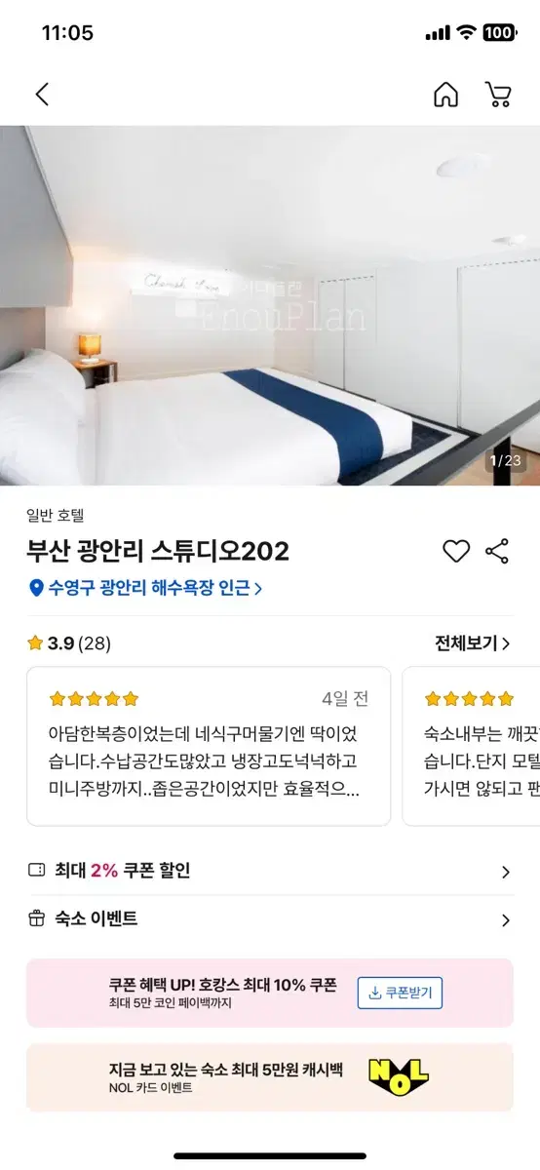Tap the coupon ticket icon
540x1170 pixels.
click(37, 871)
